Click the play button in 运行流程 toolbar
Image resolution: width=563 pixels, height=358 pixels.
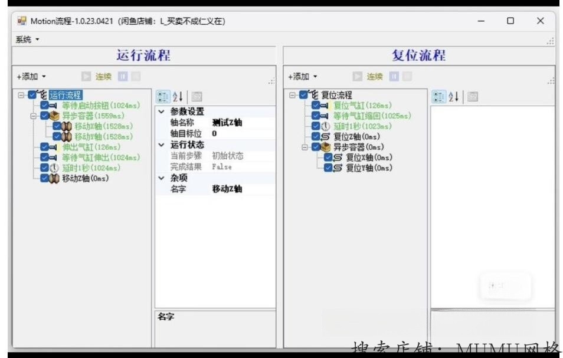click(x=86, y=77)
